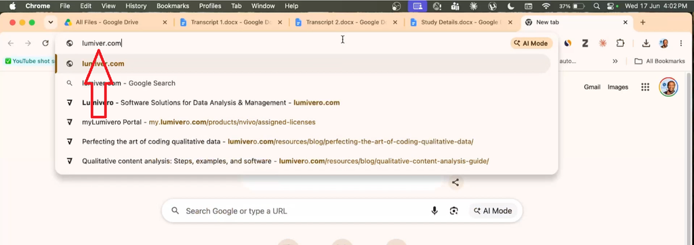Click the date and time in menu bar
The width and height of the screenshot is (694, 245).
pos(655,6)
